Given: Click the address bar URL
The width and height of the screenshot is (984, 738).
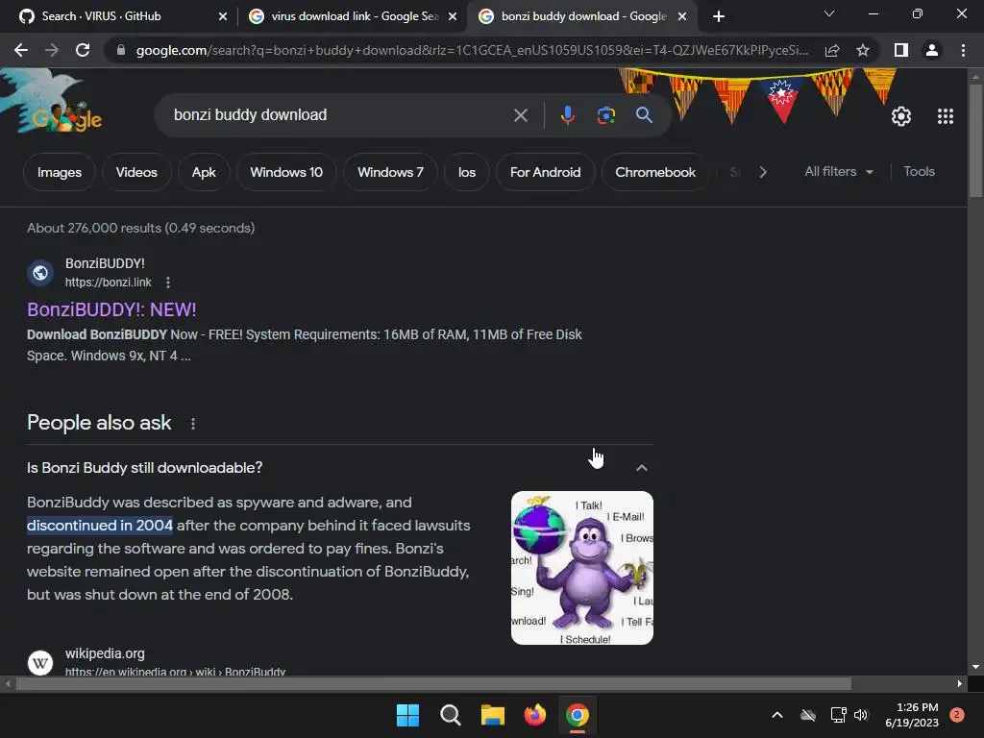Looking at the screenshot, I should pyautogui.click(x=472, y=50).
